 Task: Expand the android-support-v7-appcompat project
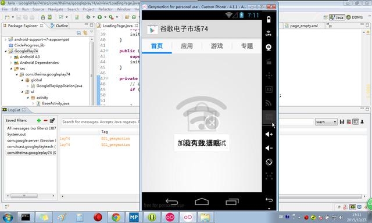tap(5, 39)
